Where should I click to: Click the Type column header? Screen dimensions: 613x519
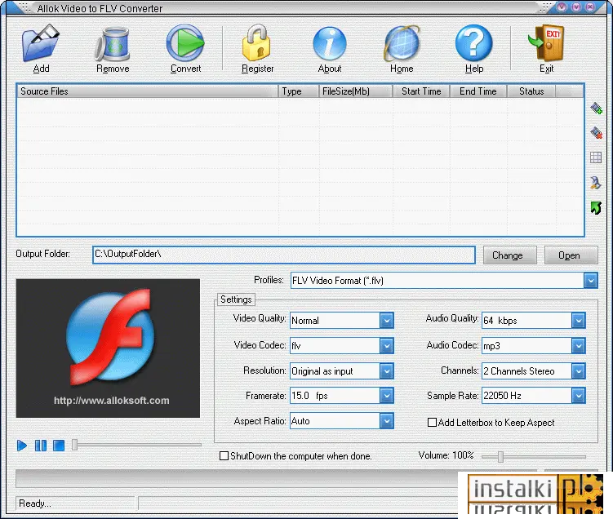point(299,91)
